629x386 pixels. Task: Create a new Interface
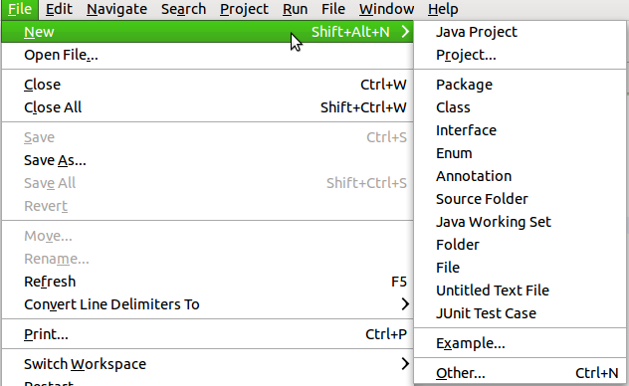click(x=520, y=130)
